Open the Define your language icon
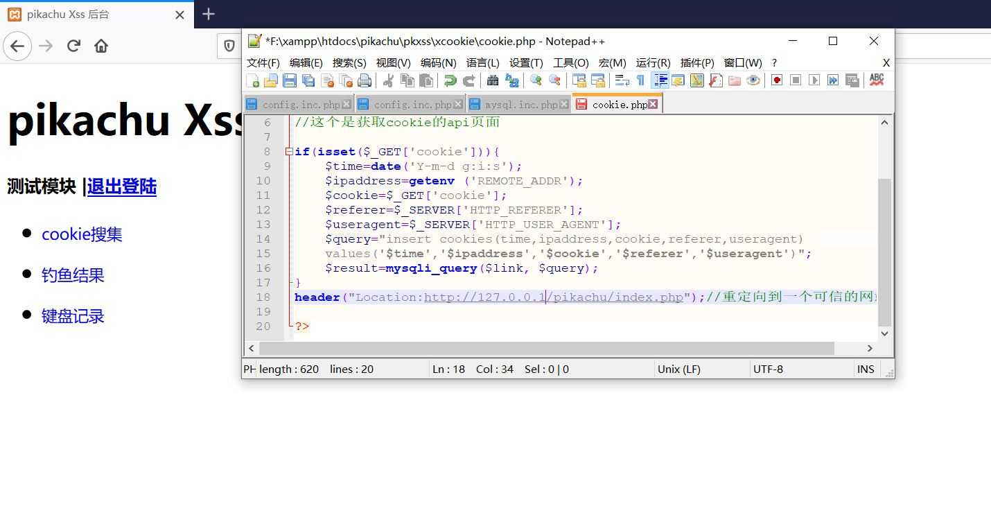This screenshot has height=531, width=991. tap(678, 80)
